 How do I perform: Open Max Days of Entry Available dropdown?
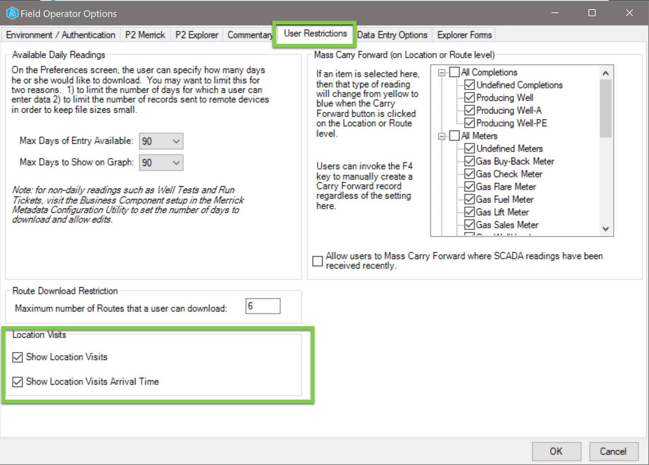pos(161,141)
